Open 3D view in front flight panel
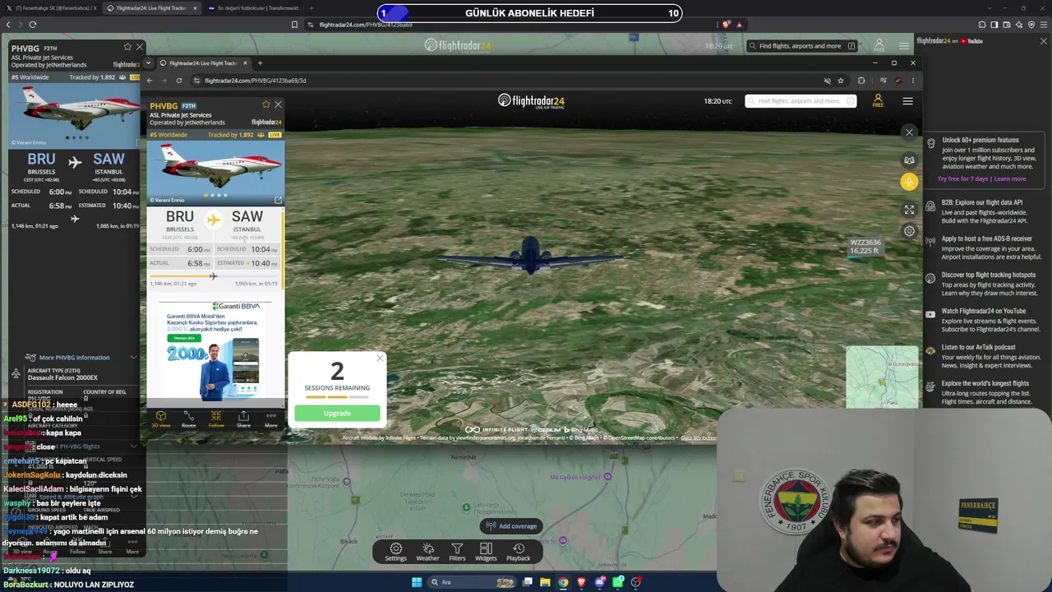 click(x=161, y=419)
